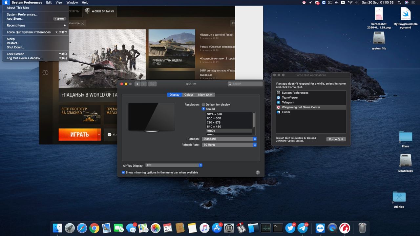
Task: Open Calendar icon showing 20
Action: click(168, 228)
